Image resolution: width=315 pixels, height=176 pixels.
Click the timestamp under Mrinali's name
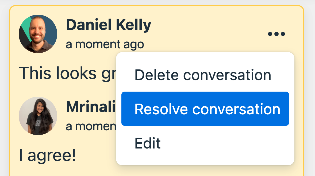[91, 126]
